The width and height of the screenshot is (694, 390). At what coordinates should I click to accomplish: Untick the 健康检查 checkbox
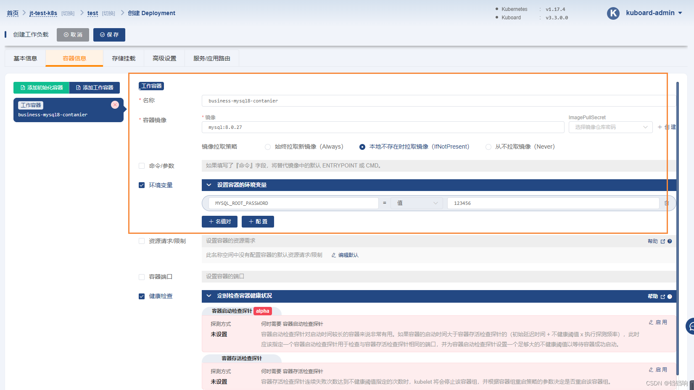coord(142,296)
